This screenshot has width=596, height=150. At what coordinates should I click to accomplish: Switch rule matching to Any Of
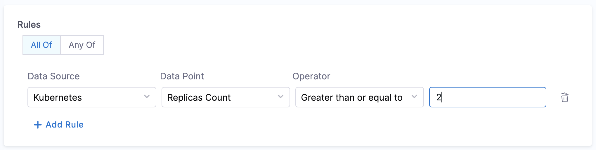(x=82, y=45)
